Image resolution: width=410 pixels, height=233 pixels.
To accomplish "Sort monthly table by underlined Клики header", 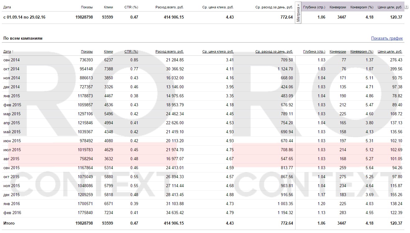I will pos(108,52).
